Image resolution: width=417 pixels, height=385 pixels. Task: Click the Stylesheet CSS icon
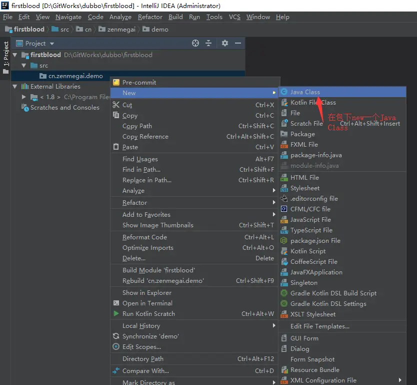(284, 188)
